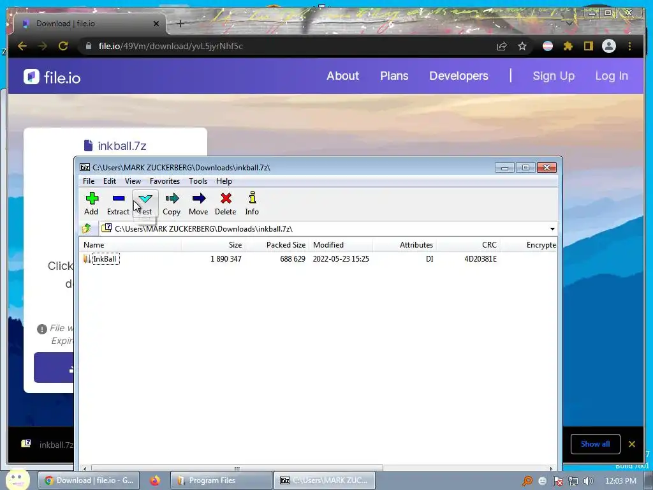This screenshot has width=653, height=490.
Task: Bookmark this page with the star icon
Action: click(522, 46)
